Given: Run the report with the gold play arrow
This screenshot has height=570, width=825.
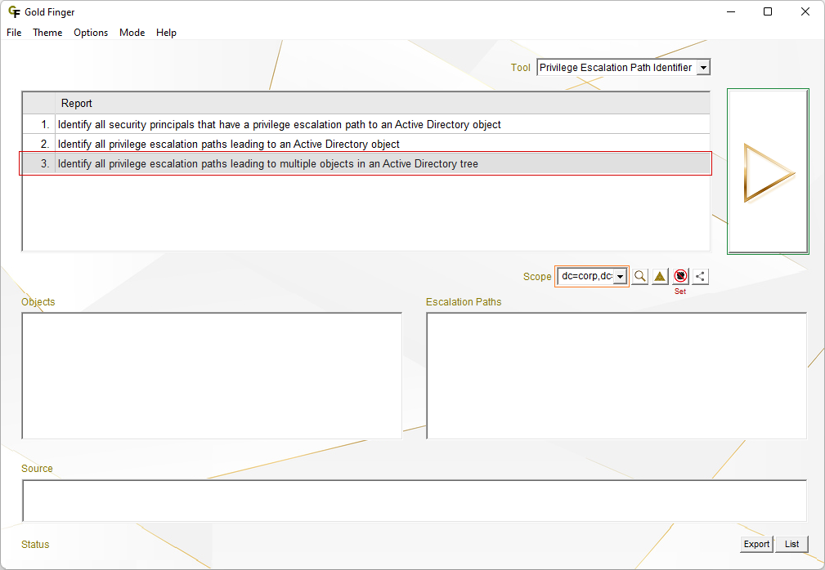Looking at the screenshot, I should click(768, 171).
